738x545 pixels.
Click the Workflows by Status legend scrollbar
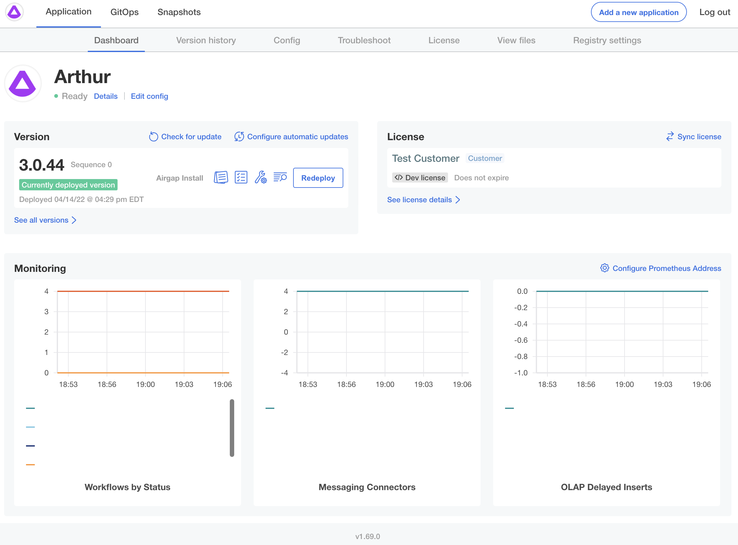click(x=232, y=428)
